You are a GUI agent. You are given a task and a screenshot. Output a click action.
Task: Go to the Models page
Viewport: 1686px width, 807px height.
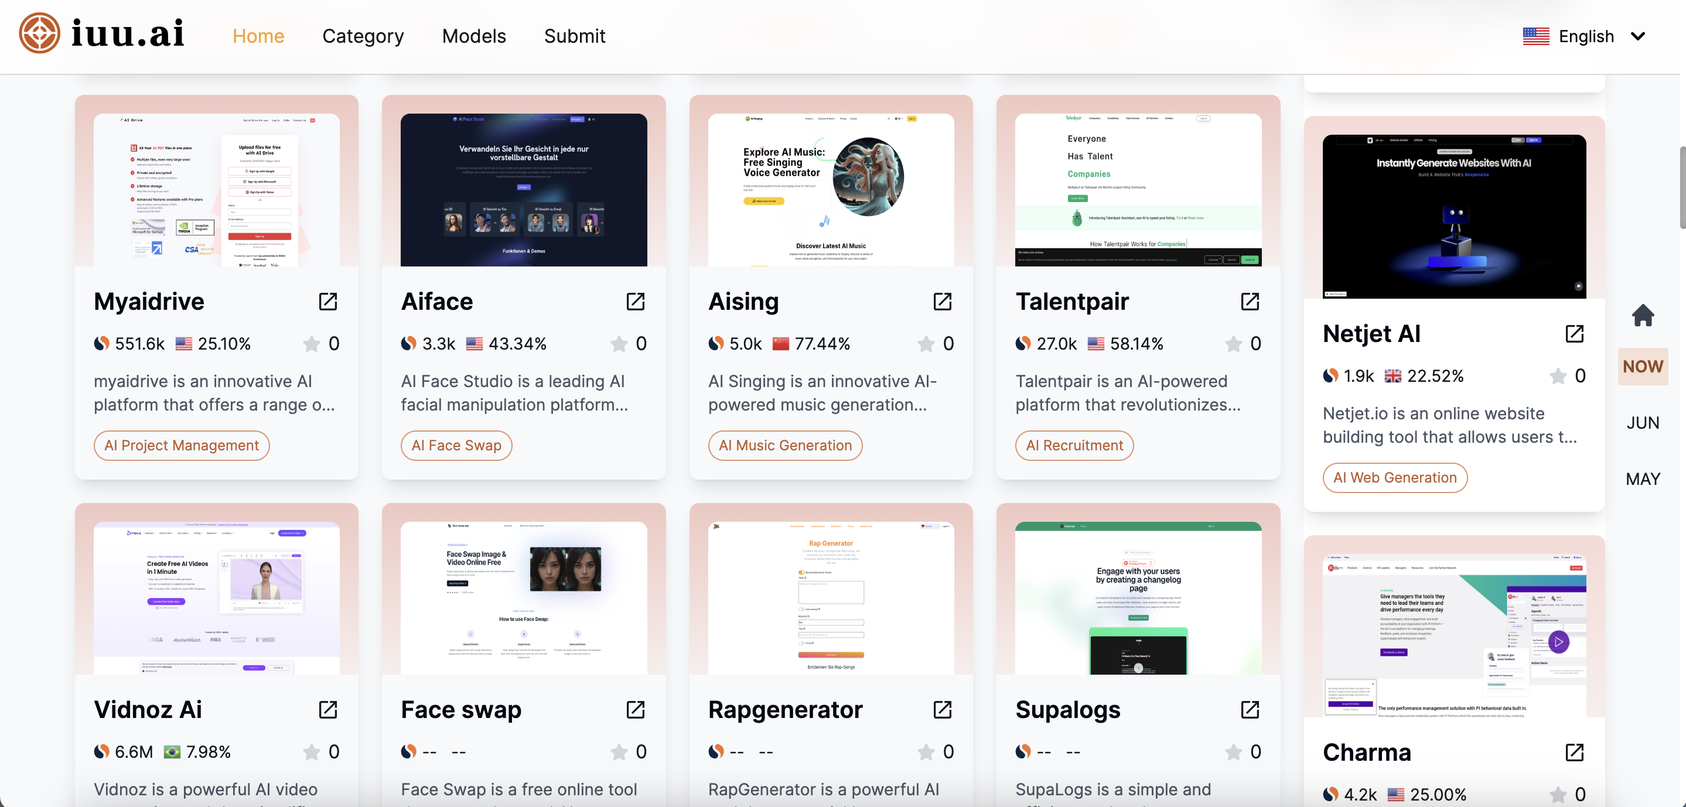pos(474,37)
